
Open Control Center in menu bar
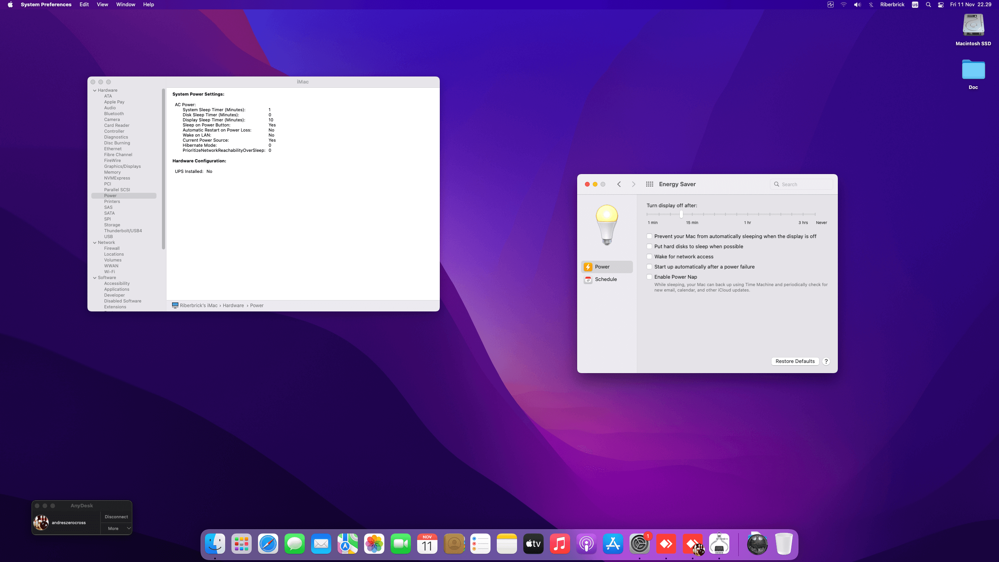coord(941,5)
